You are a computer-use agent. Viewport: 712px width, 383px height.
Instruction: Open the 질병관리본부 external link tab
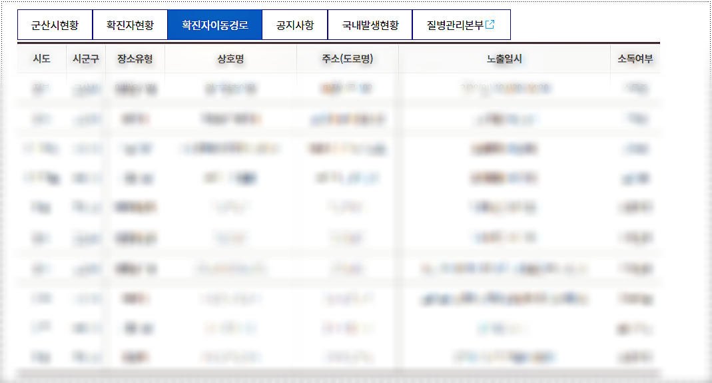pyautogui.click(x=462, y=25)
